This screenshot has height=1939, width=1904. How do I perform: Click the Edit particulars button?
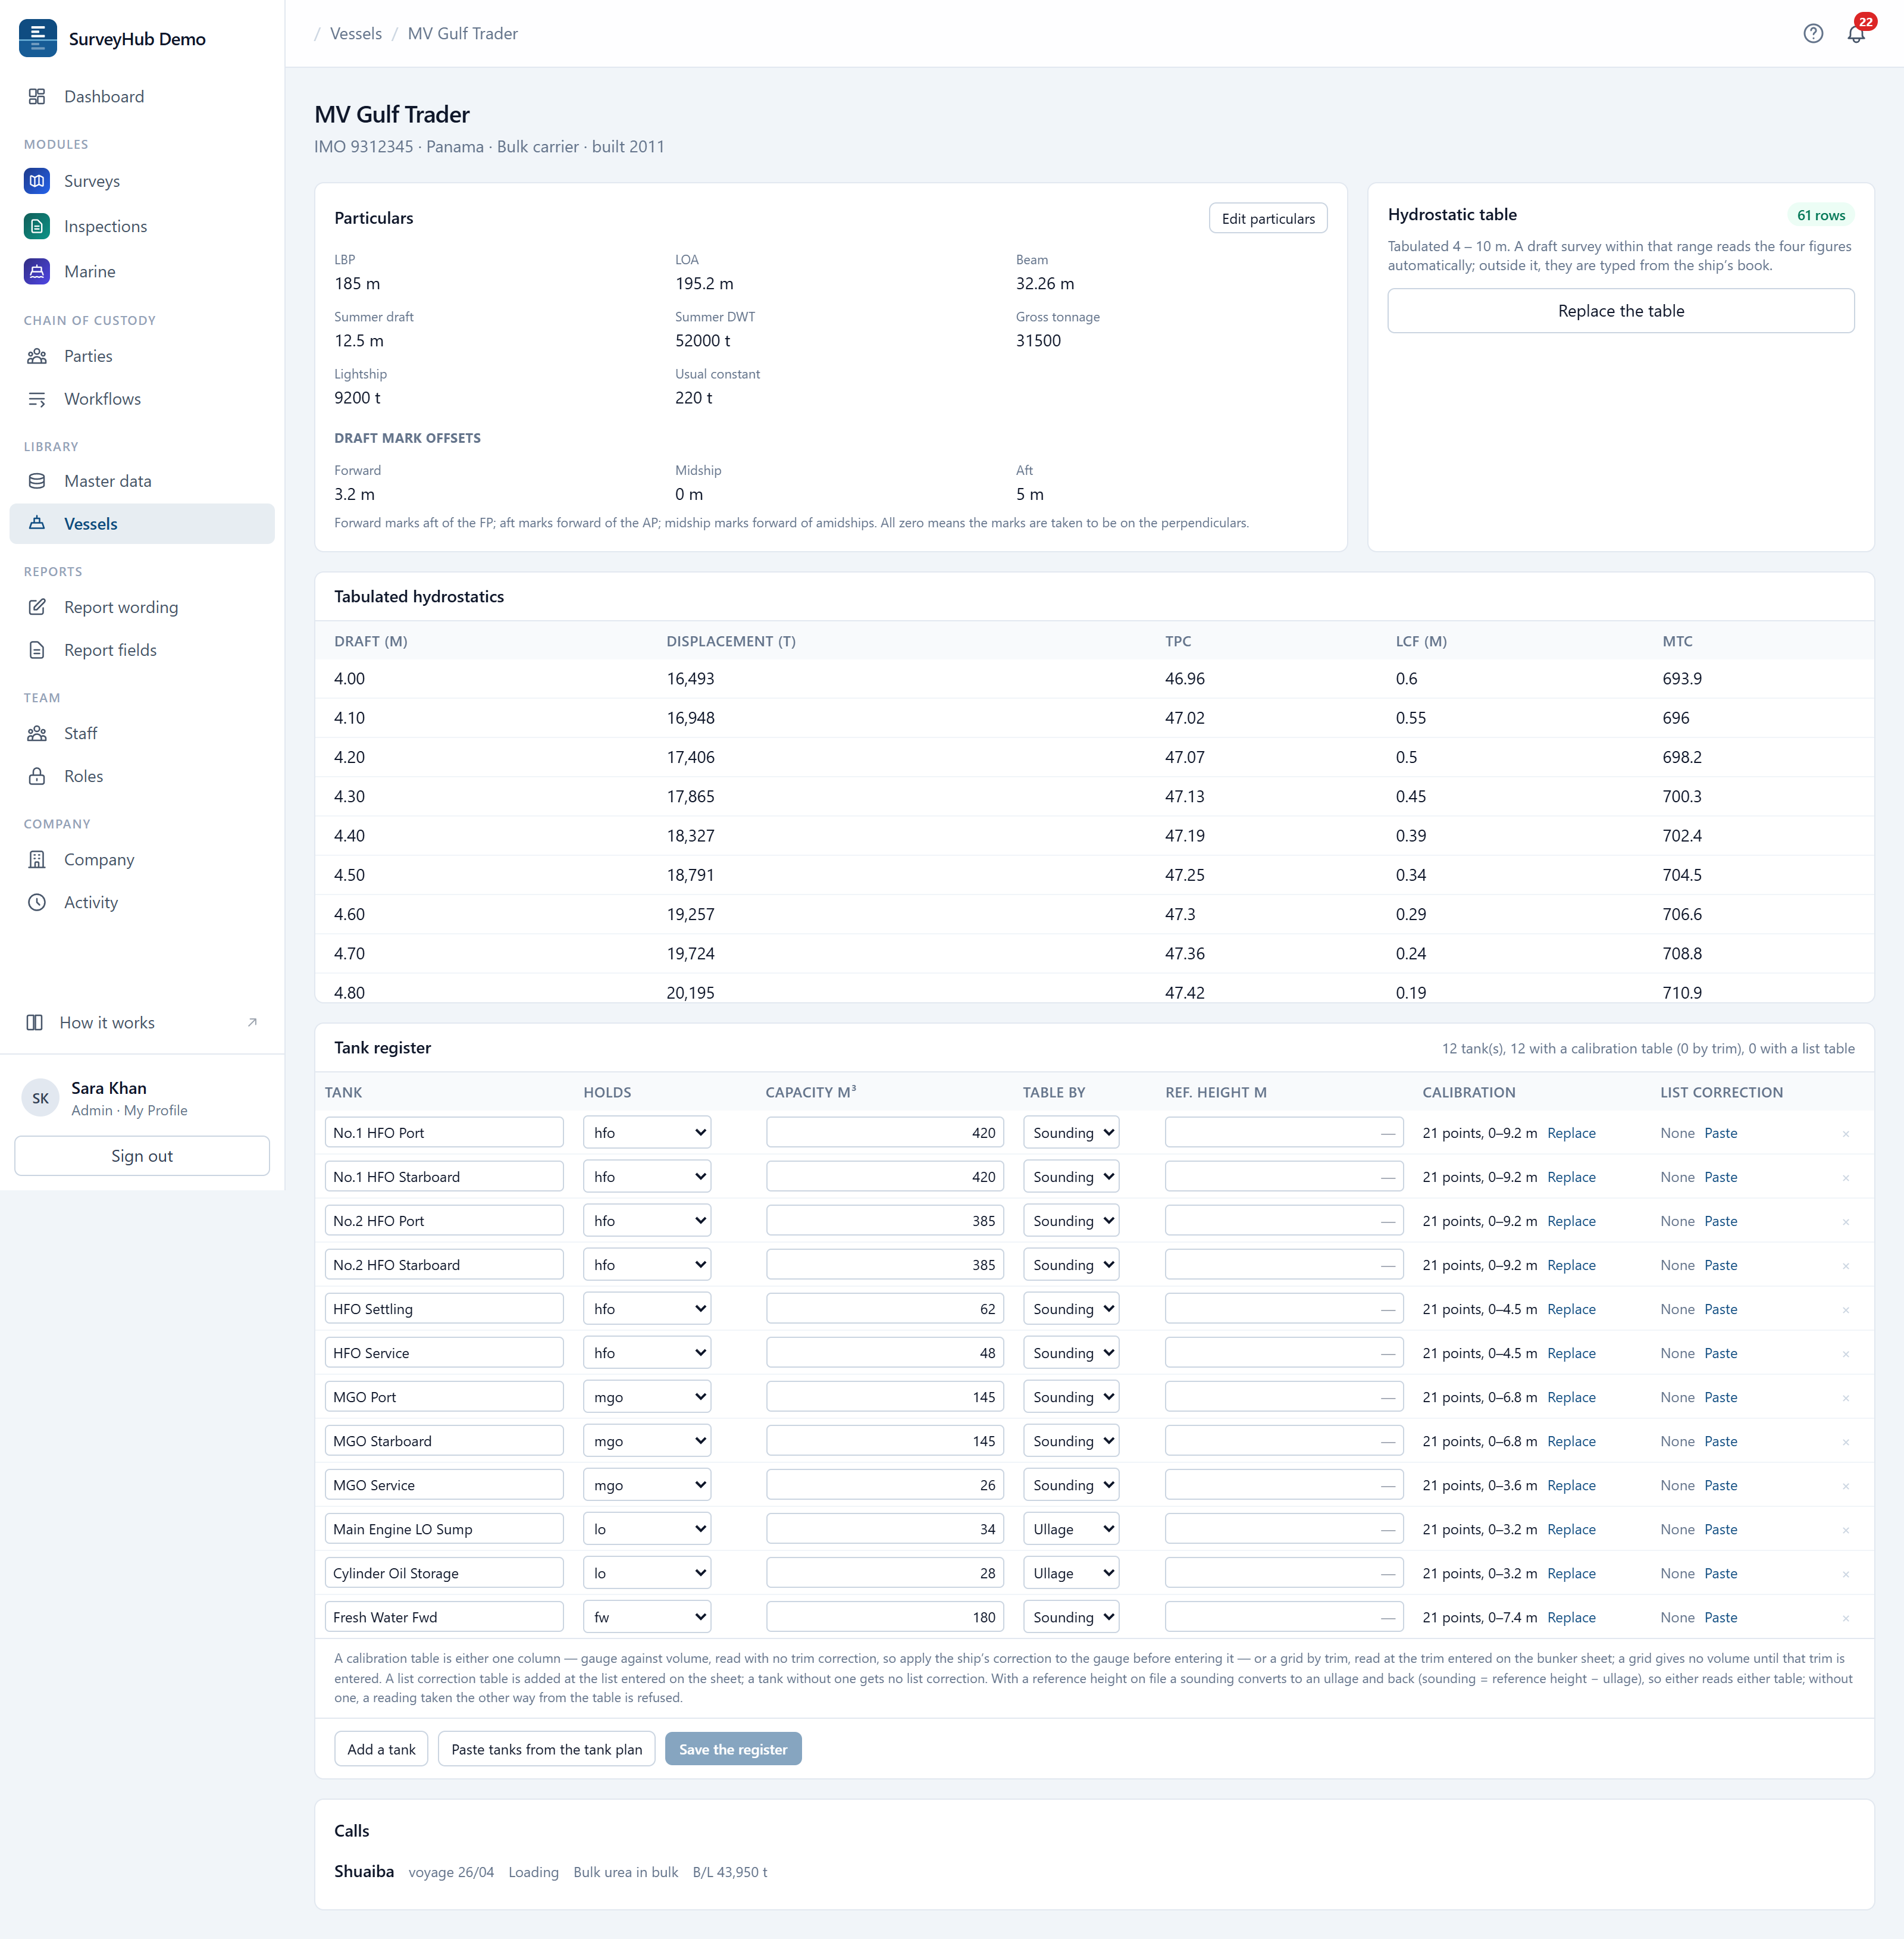coord(1267,218)
